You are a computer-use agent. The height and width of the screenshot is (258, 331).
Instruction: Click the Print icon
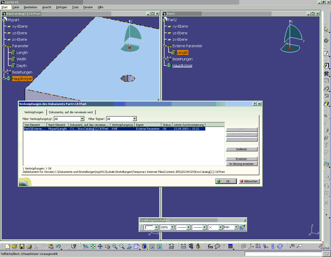tap(29, 246)
